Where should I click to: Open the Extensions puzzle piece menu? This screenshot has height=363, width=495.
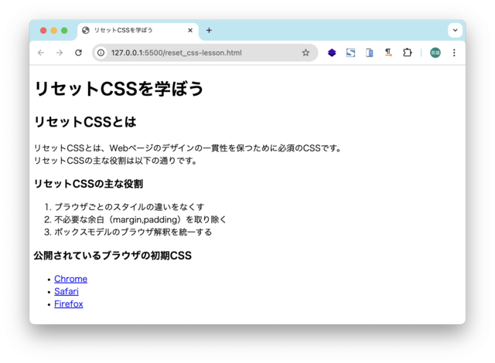click(408, 53)
